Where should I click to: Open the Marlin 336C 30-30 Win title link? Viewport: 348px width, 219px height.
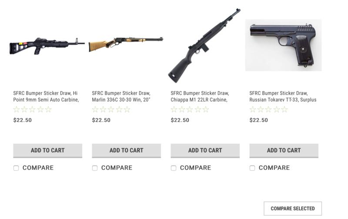(x=121, y=96)
